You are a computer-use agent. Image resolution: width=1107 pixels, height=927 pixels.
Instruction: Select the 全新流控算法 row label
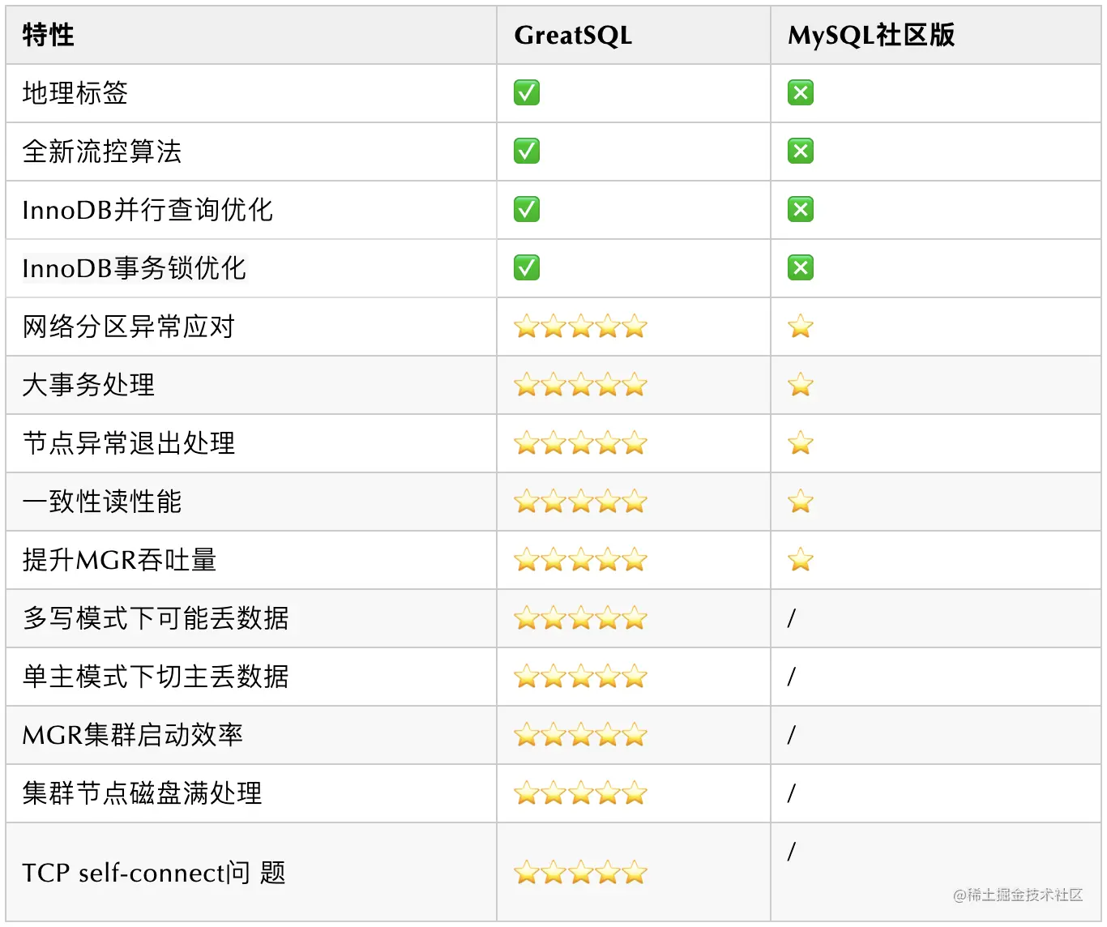coord(102,152)
